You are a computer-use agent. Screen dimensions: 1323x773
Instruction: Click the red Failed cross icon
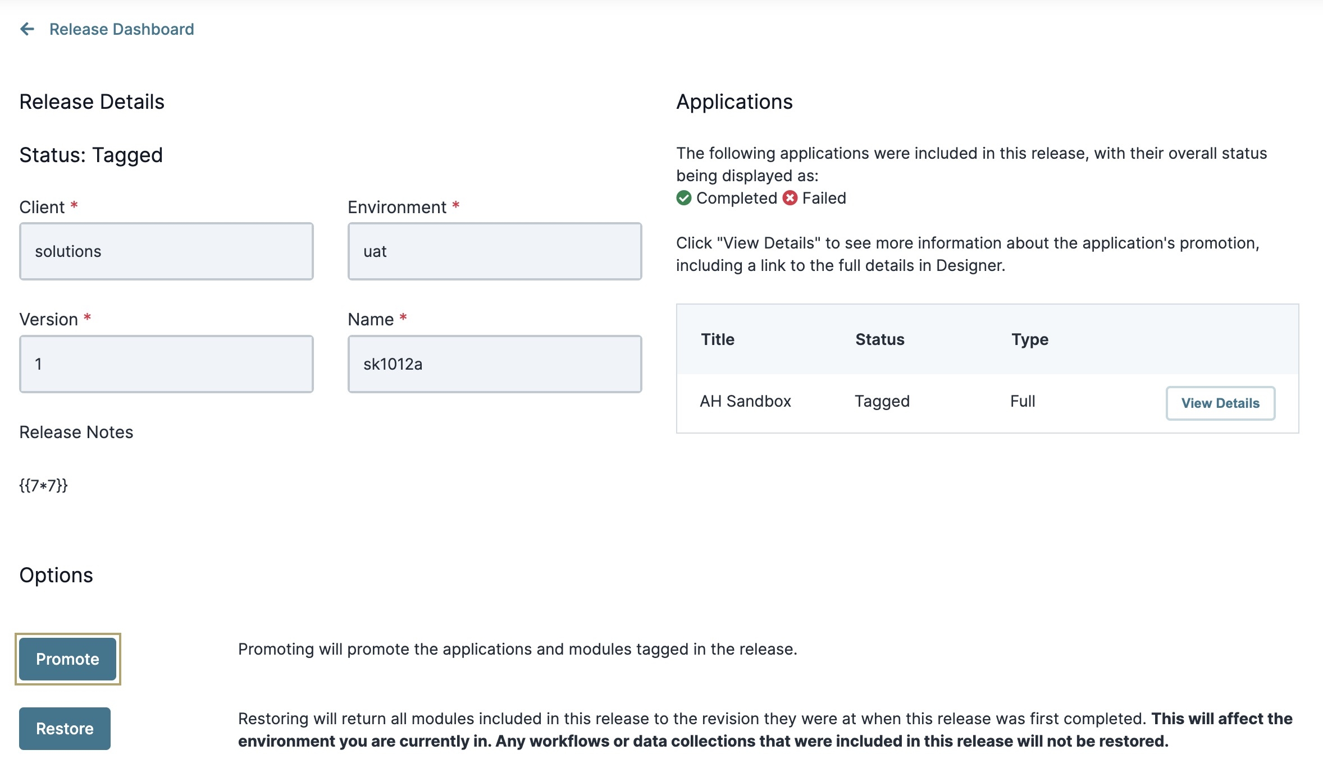pyautogui.click(x=790, y=198)
